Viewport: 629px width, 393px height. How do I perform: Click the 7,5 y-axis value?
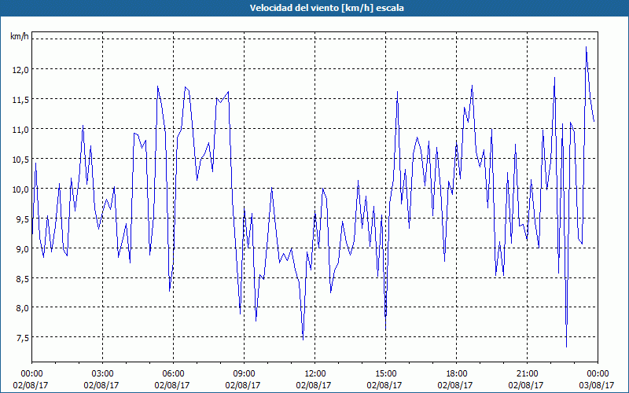(x=23, y=338)
